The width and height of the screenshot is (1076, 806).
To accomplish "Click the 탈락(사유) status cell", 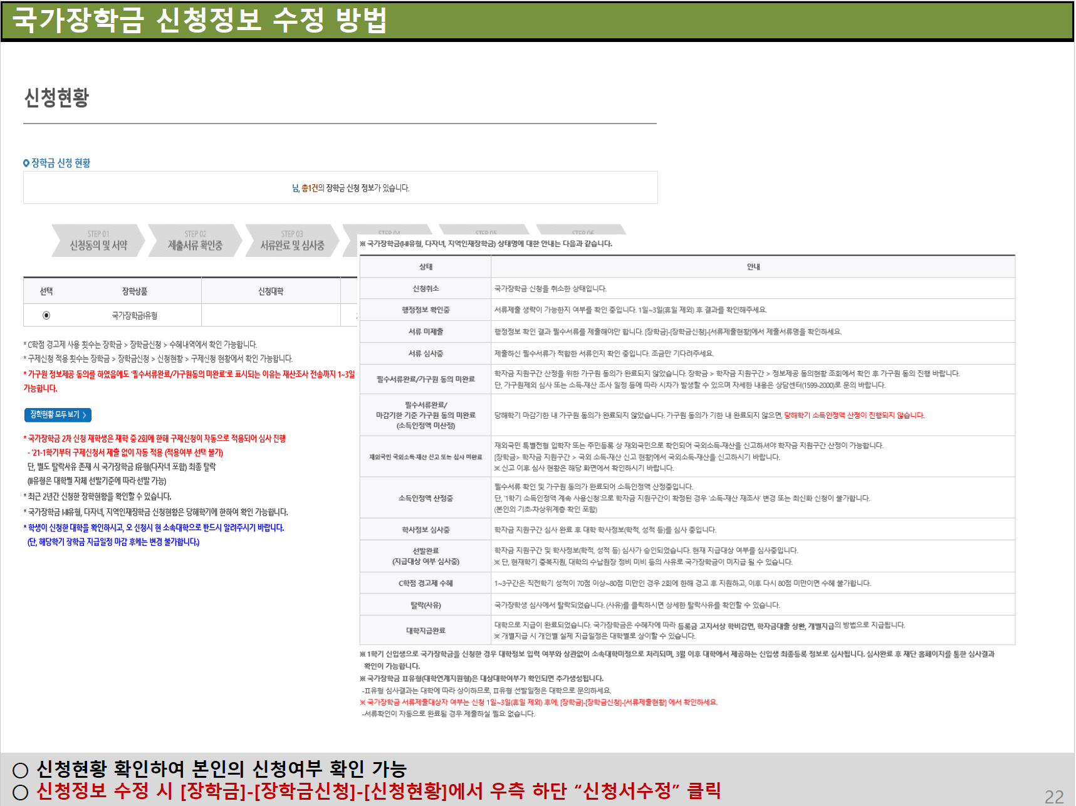I will pos(426,605).
